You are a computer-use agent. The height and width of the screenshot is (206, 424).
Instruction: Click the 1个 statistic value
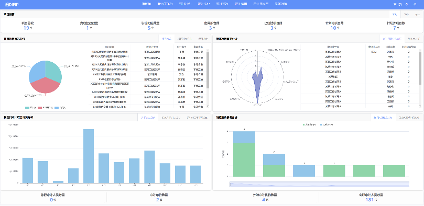[x=89, y=28]
